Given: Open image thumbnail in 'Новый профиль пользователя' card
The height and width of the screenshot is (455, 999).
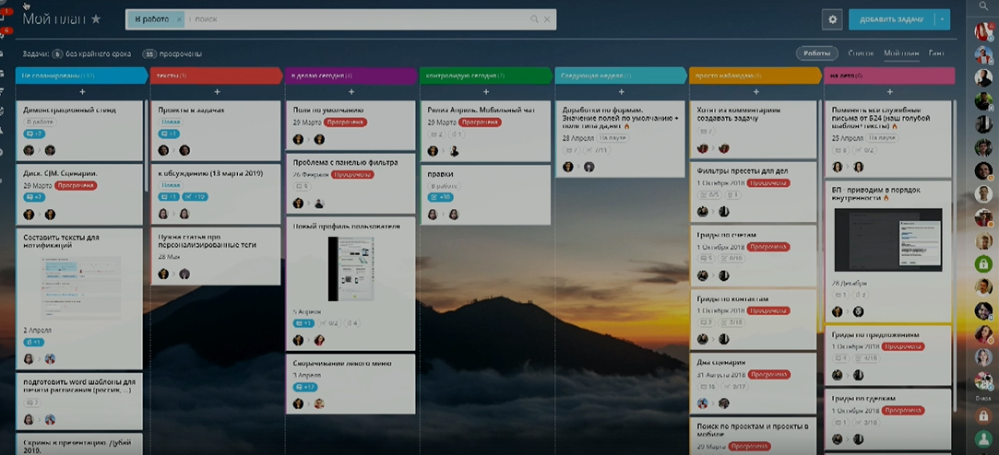Looking at the screenshot, I should click(351, 269).
